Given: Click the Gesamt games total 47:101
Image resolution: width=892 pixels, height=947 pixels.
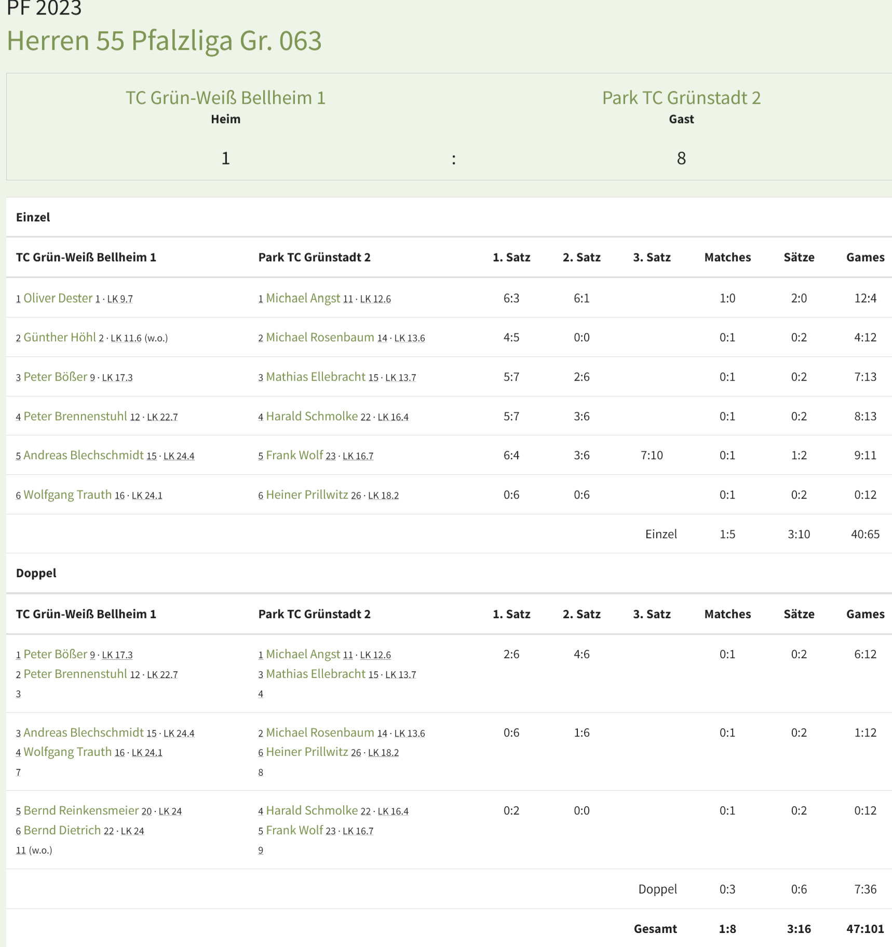Looking at the screenshot, I should click(865, 929).
